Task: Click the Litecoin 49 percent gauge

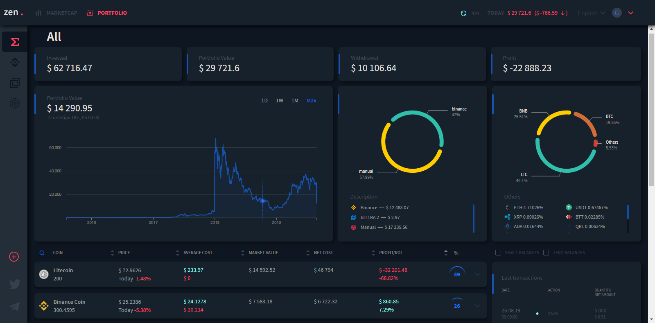Action: pyautogui.click(x=457, y=273)
